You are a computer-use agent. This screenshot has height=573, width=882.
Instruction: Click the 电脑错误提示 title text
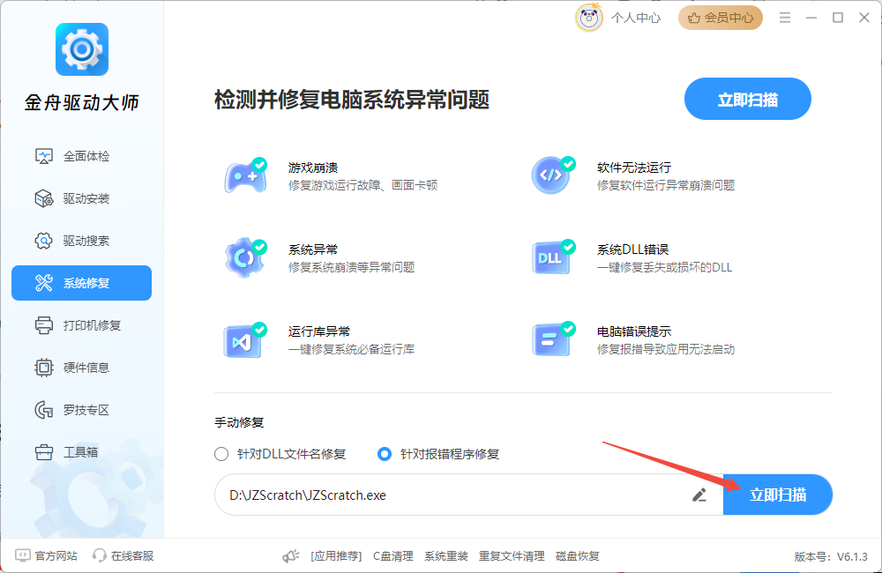tap(634, 331)
